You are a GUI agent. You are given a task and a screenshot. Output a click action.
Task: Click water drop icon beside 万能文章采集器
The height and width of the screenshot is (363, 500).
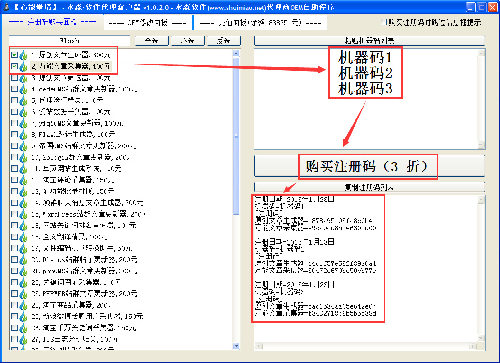click(23, 66)
